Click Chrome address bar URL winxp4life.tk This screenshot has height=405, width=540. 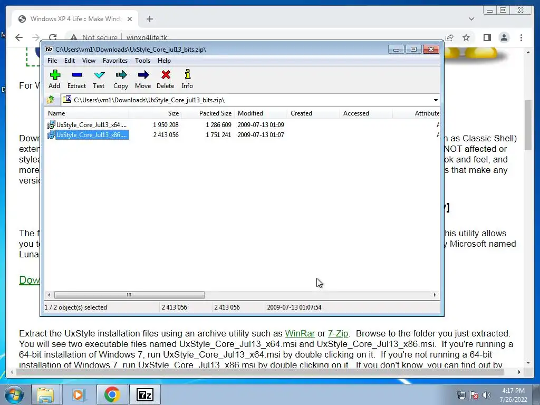[147, 37]
